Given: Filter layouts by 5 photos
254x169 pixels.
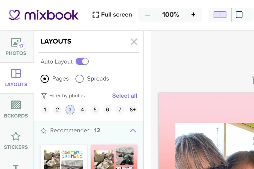Looking at the screenshot, I should pyautogui.click(x=95, y=110).
